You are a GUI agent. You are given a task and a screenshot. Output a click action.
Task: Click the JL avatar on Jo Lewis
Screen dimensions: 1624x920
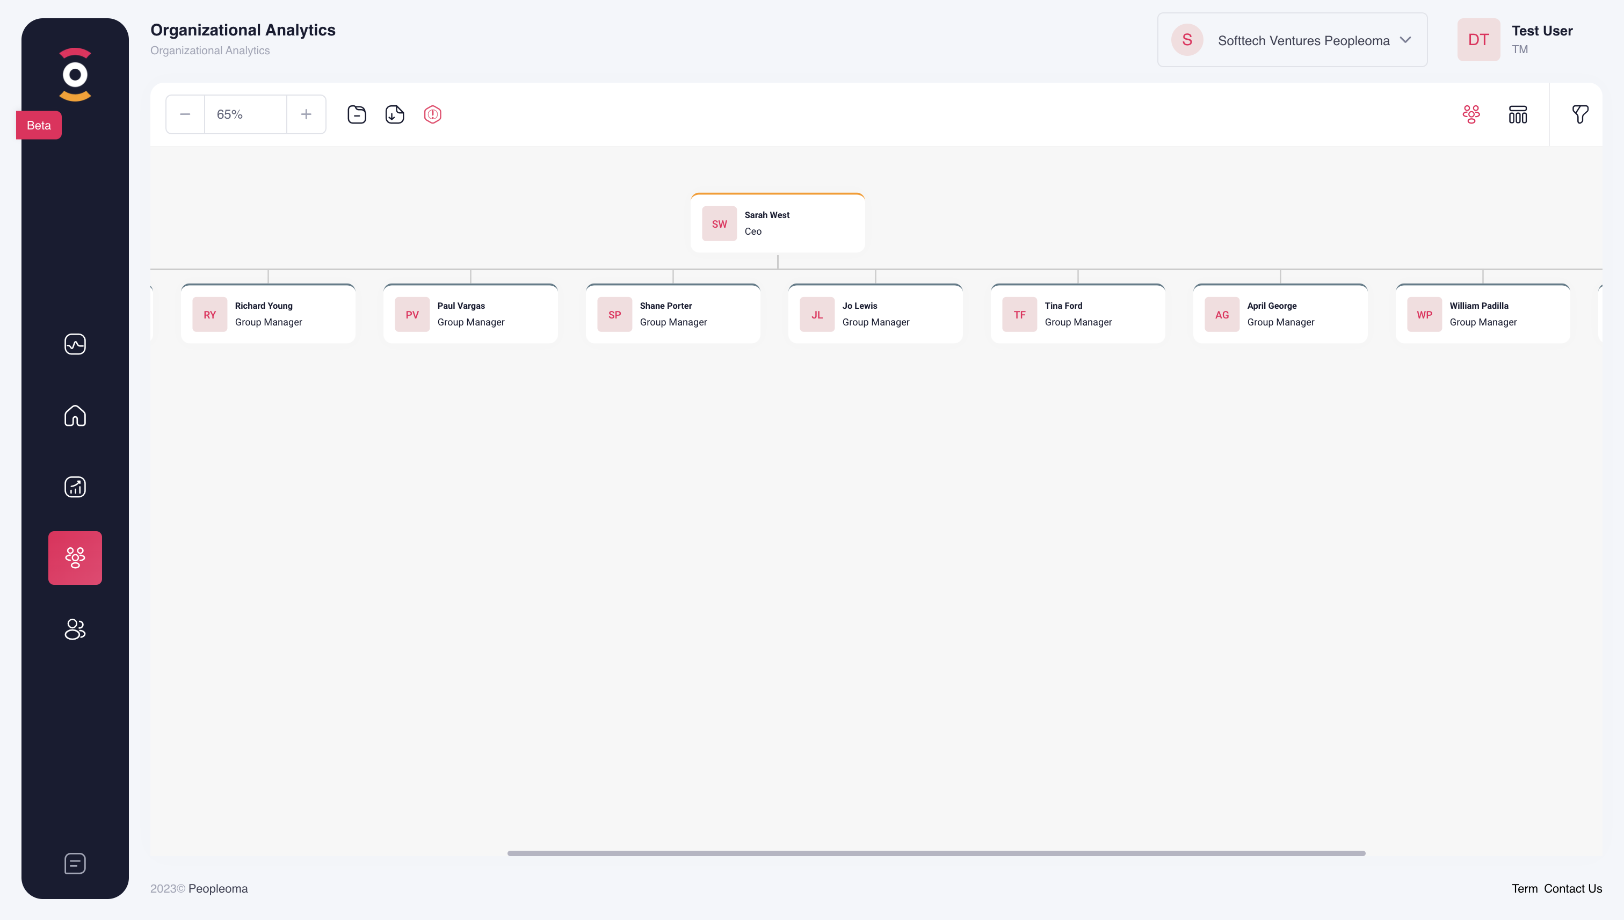coord(817,315)
